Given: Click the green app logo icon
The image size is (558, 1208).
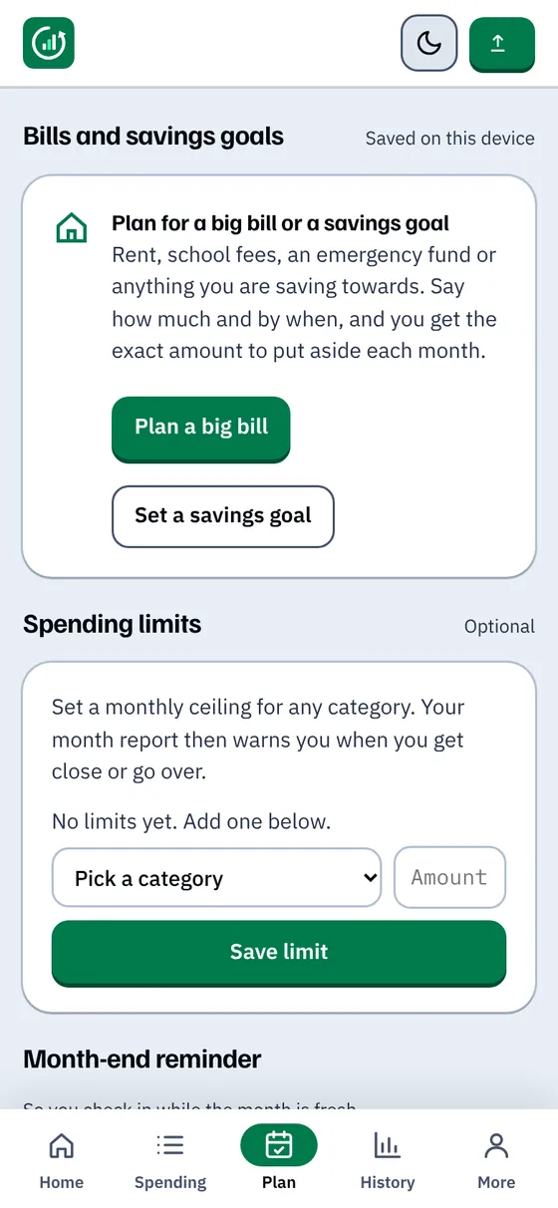Looking at the screenshot, I should point(49,43).
